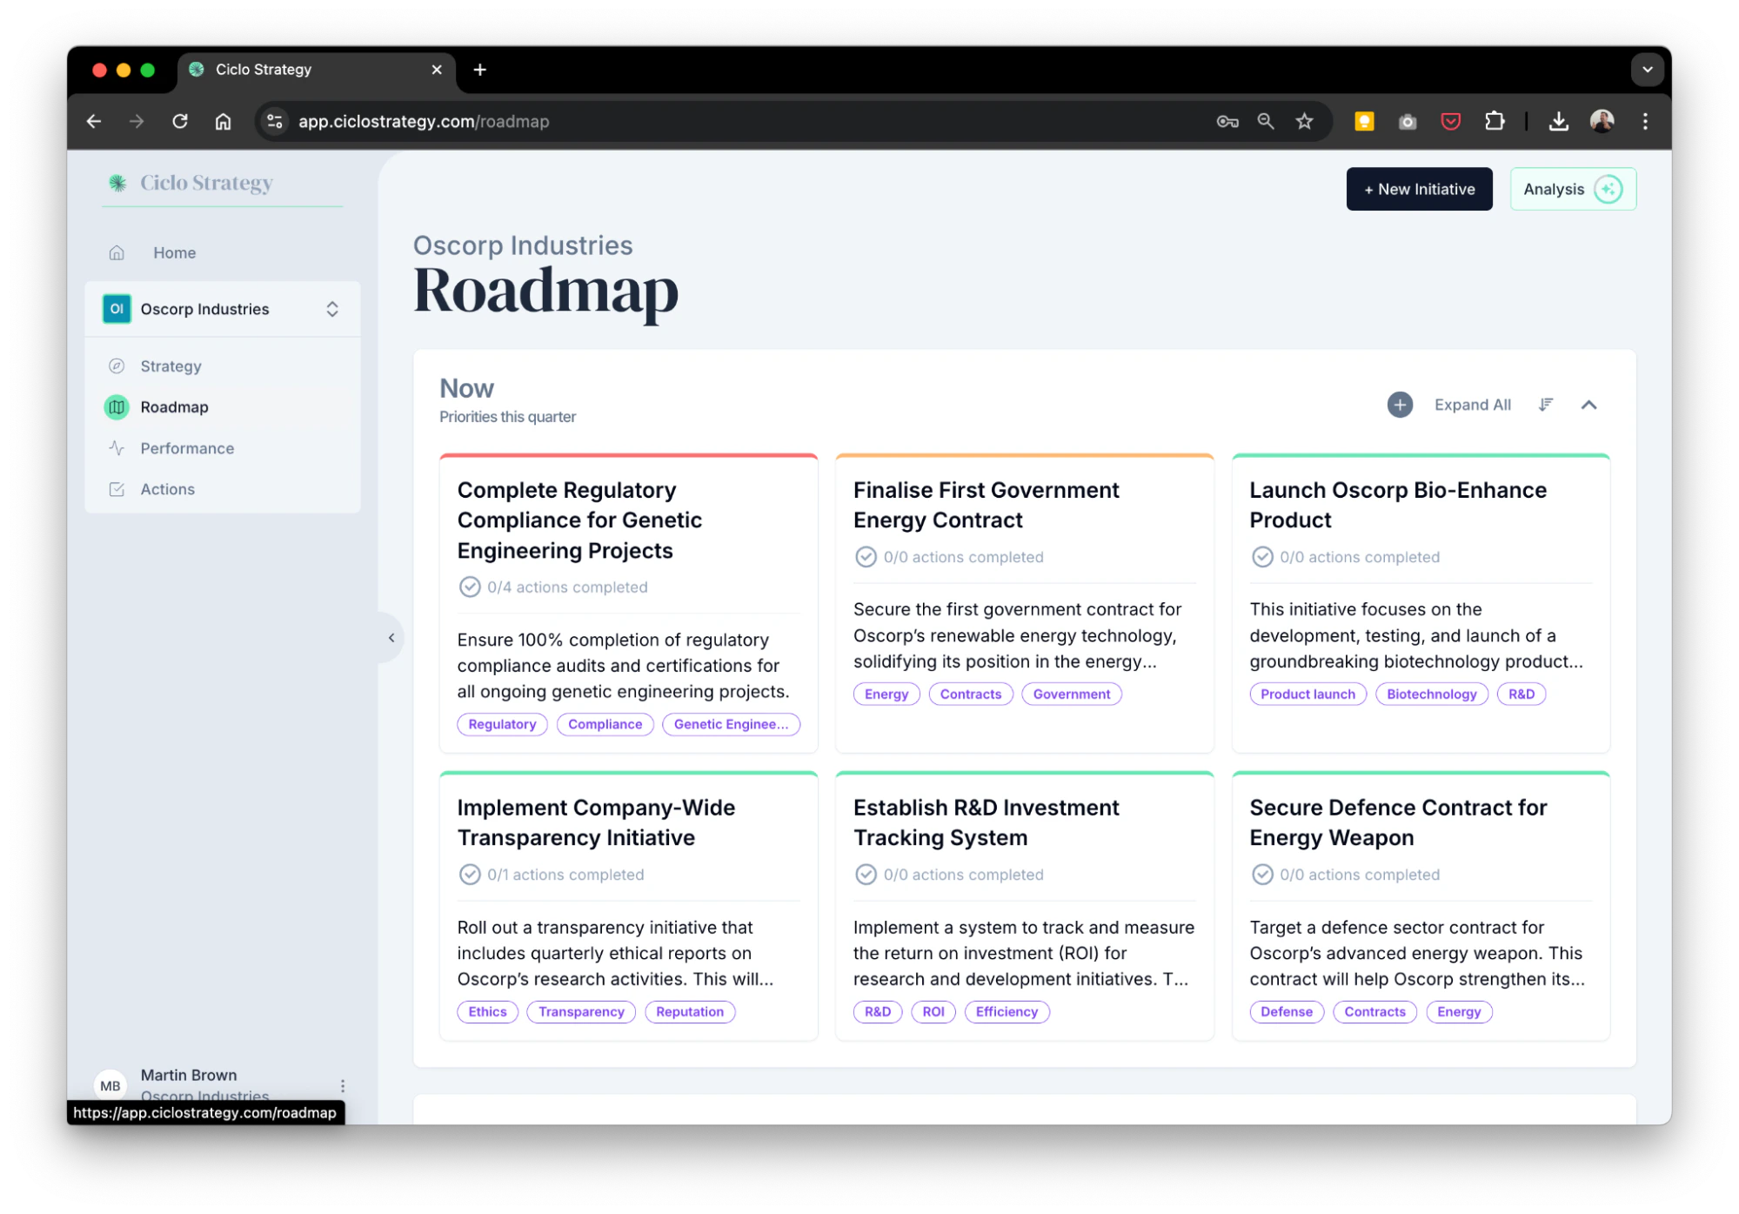The height and width of the screenshot is (1214, 1739).
Task: Open the Analysis panel
Action: coord(1573,189)
